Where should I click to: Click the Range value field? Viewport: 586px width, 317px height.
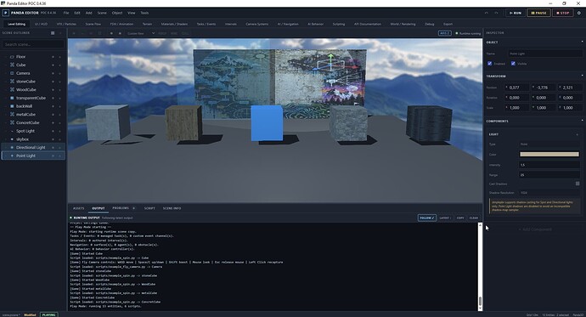tap(549, 174)
